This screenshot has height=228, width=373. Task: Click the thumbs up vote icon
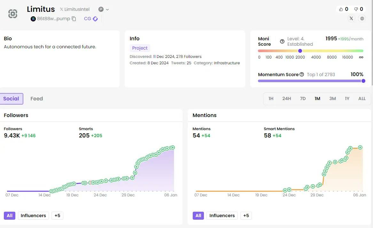tap(341, 9)
